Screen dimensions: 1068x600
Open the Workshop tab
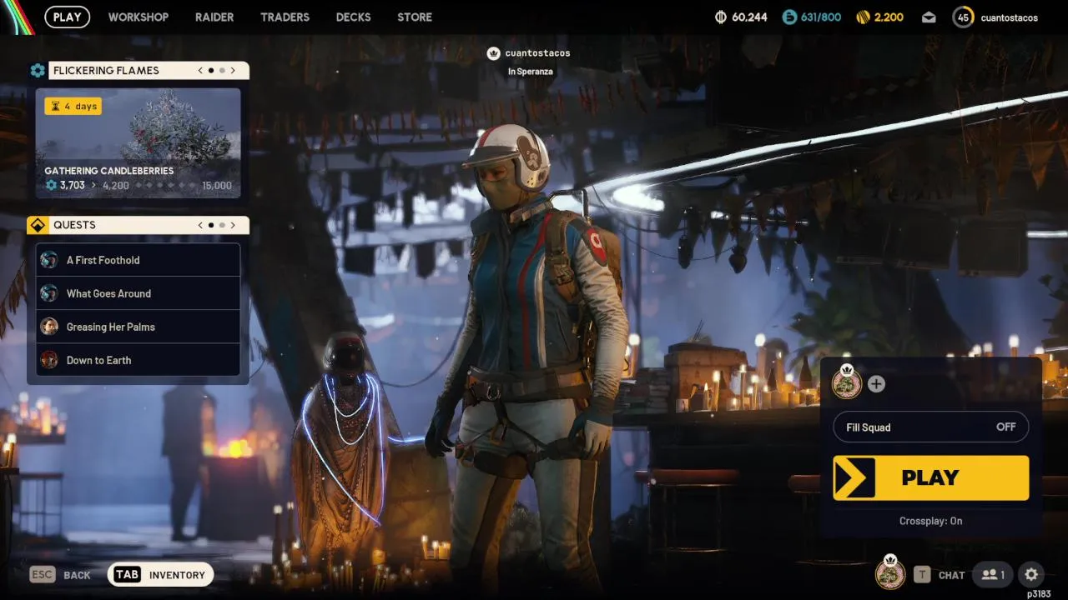pos(139,17)
